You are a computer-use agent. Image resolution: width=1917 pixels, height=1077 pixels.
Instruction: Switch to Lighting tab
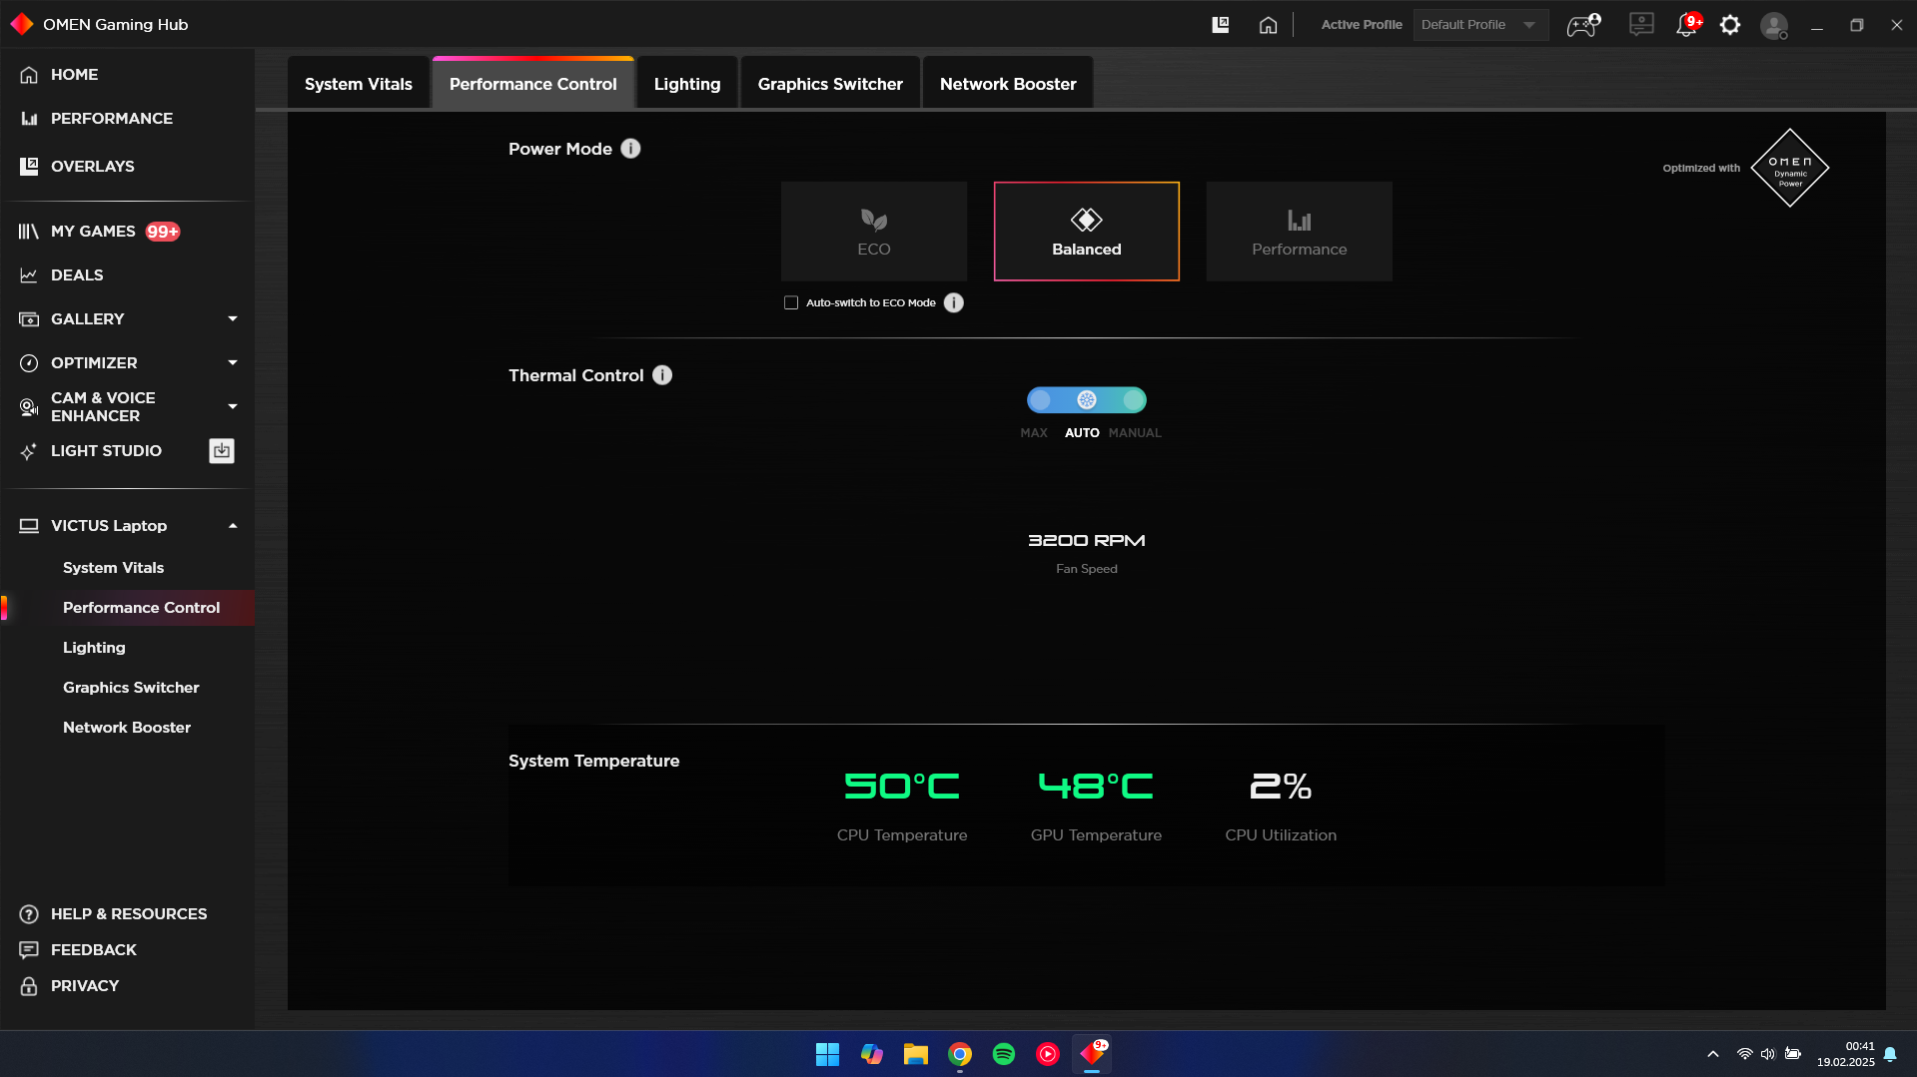[687, 84]
